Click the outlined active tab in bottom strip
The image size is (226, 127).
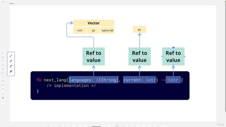pyautogui.click(x=117, y=126)
